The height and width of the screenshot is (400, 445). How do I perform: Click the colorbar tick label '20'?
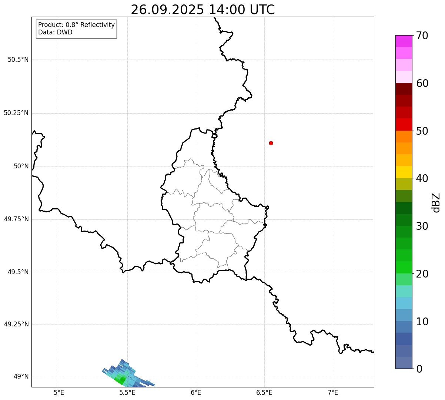click(x=422, y=274)
